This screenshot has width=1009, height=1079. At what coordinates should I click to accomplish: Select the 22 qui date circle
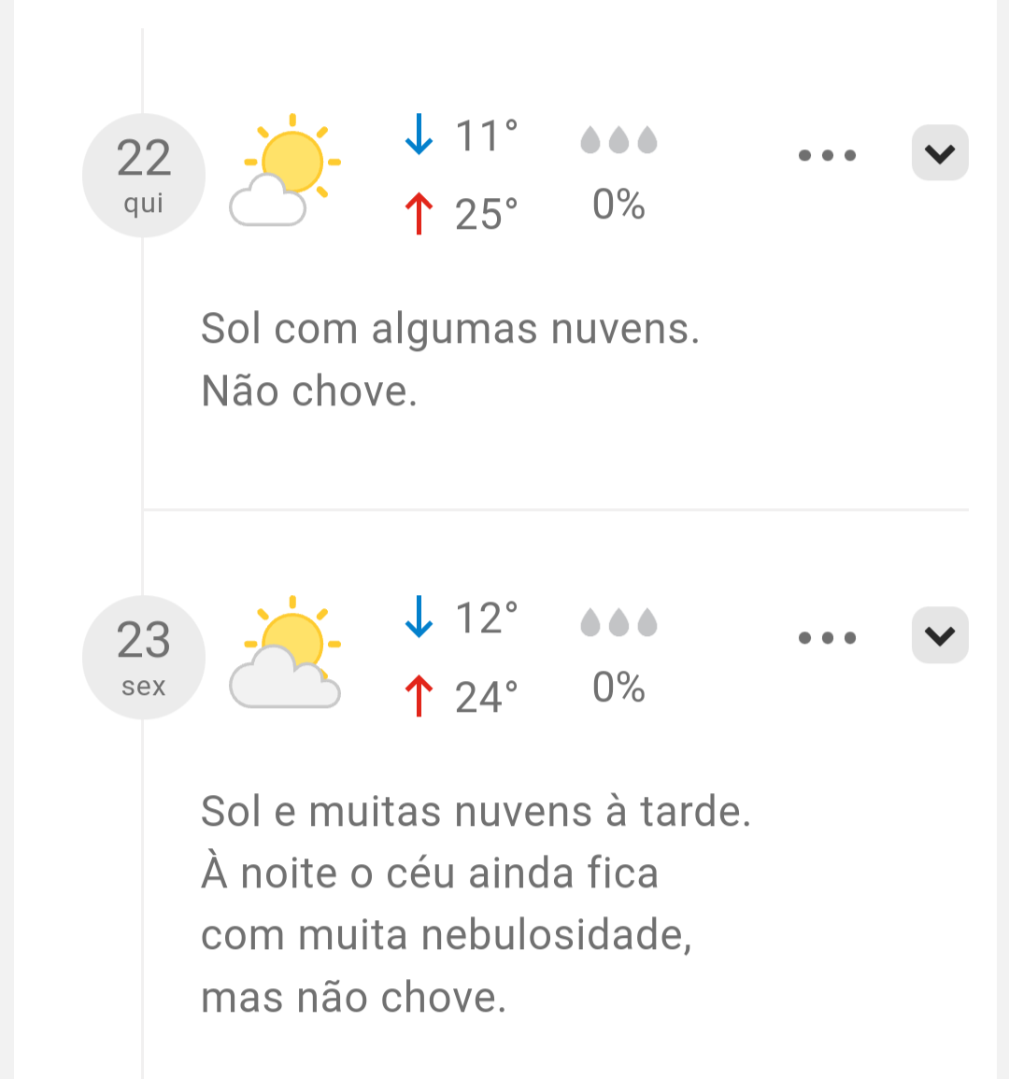click(x=144, y=176)
